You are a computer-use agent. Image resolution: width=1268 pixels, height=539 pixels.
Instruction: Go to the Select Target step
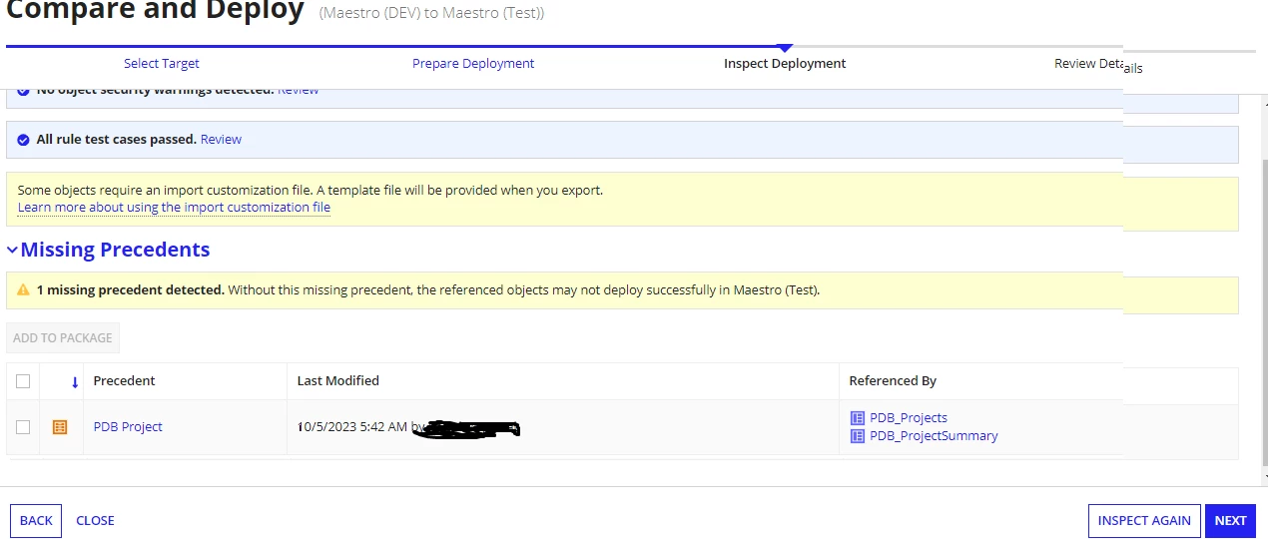tap(162, 63)
